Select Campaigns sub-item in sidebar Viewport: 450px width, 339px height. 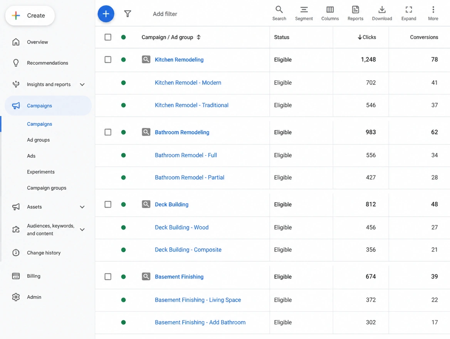coord(40,124)
